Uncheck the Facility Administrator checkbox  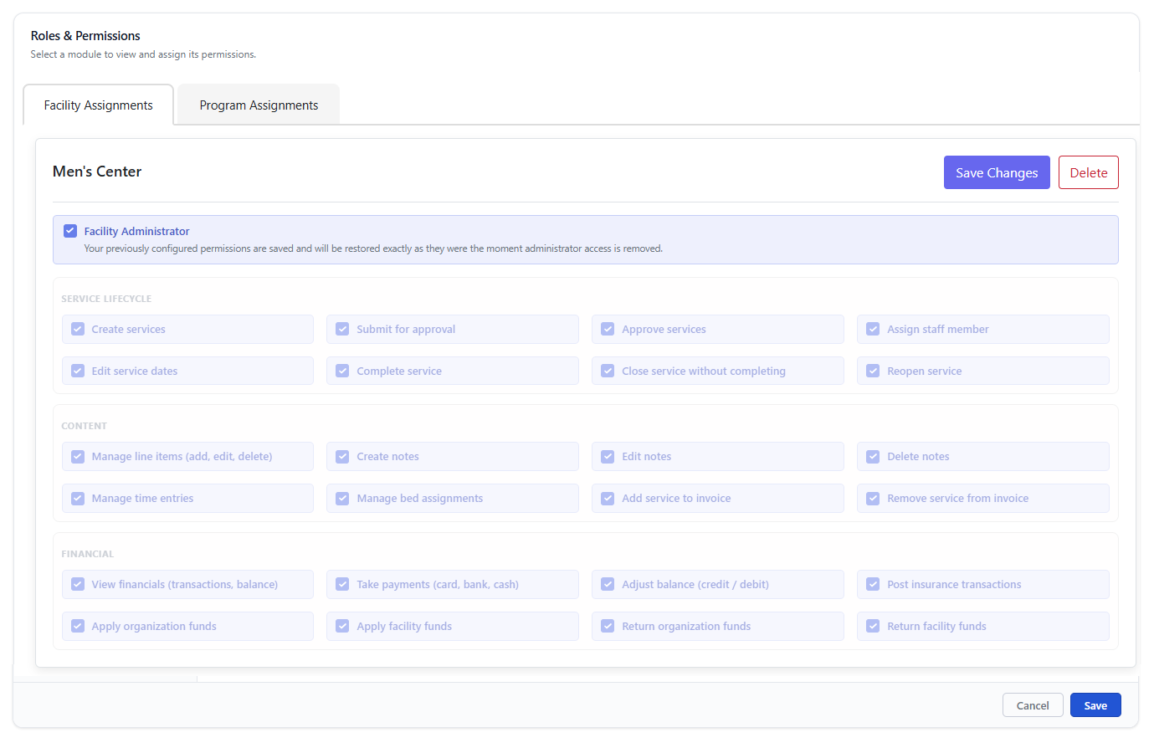click(x=70, y=231)
